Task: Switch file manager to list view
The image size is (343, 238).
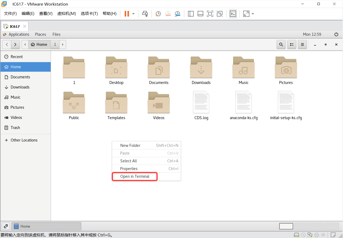Action: click(x=292, y=45)
